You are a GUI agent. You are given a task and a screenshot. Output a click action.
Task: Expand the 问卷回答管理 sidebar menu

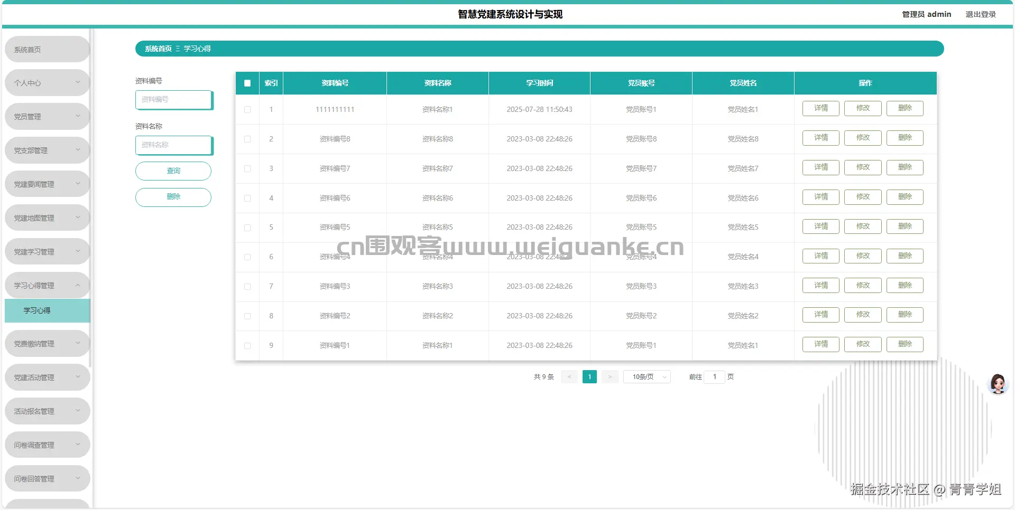47,479
